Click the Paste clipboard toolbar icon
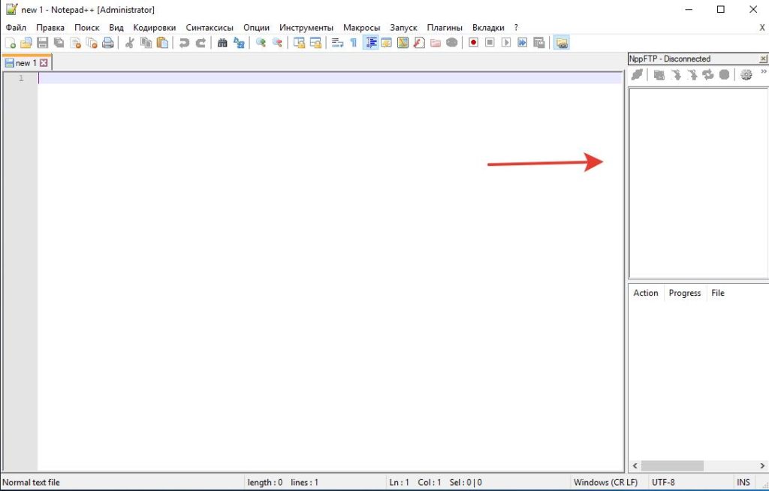Screen dimensions: 769x491 point(162,43)
